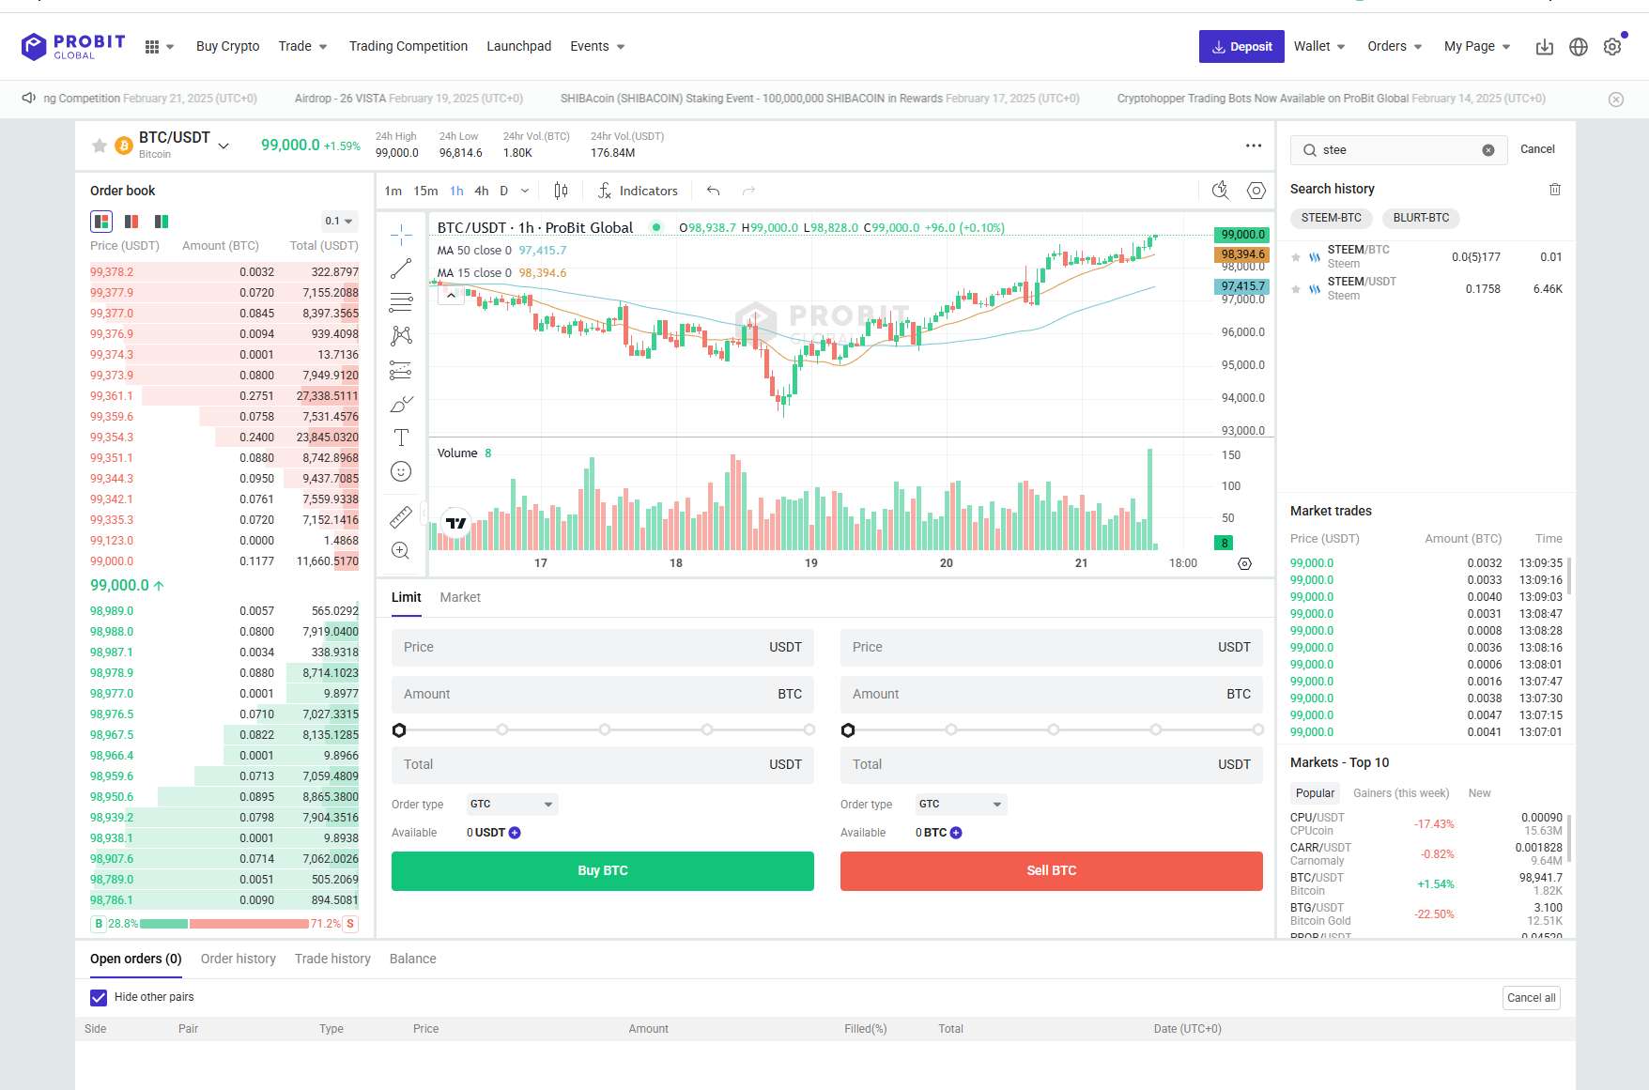Show both bids and asks order book view
The image size is (1649, 1090).
[101, 222]
